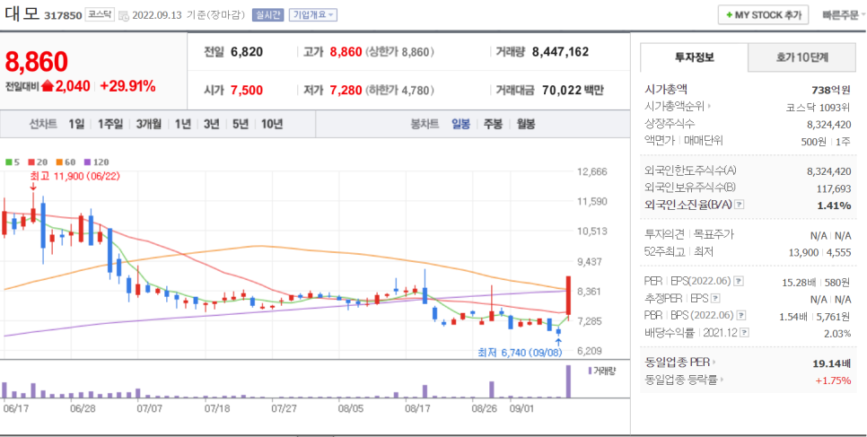Open the 동일업종 등락률 link
The image size is (867, 437).
click(x=684, y=380)
